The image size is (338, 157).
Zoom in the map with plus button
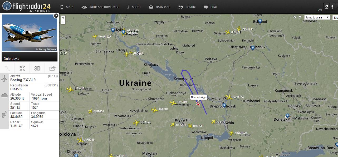(63, 18)
